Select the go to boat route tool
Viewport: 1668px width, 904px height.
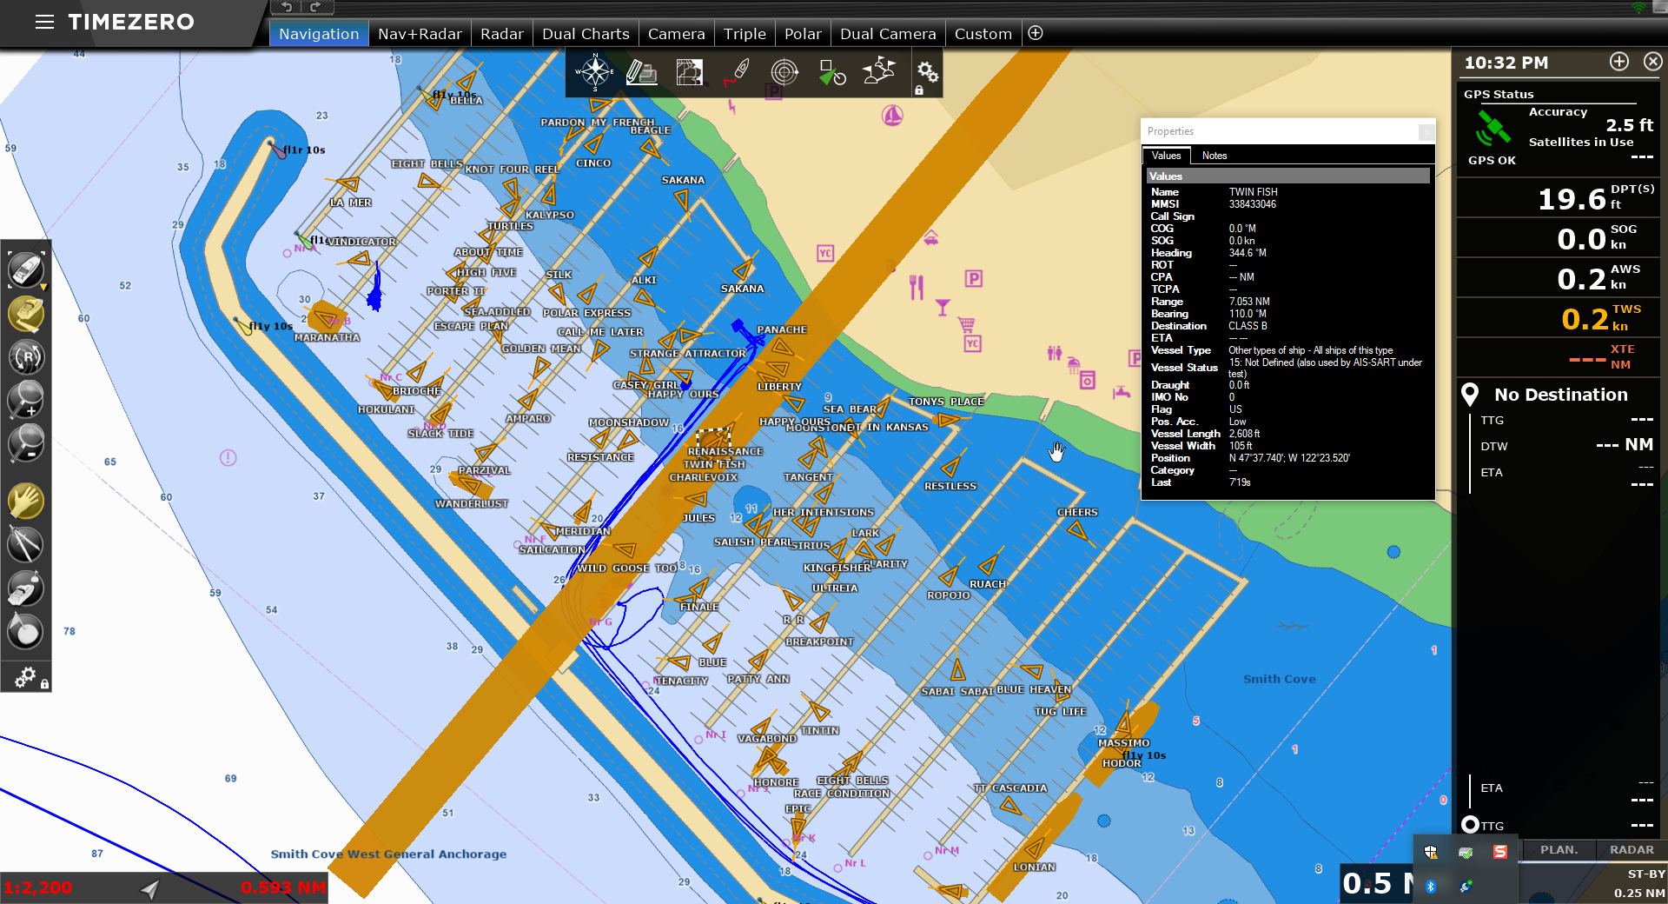pyautogui.click(x=26, y=588)
